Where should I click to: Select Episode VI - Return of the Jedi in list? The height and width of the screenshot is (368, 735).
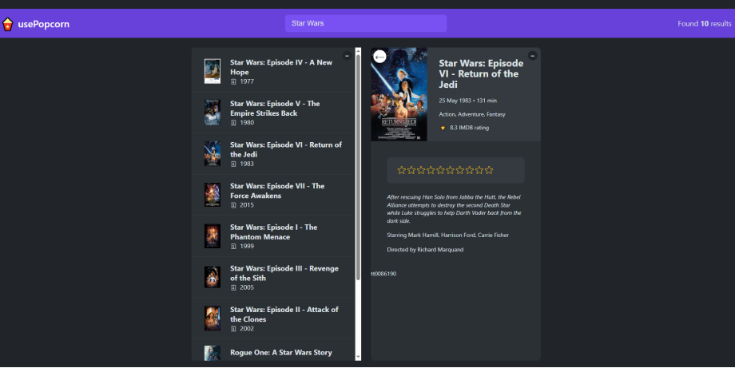[x=273, y=154]
